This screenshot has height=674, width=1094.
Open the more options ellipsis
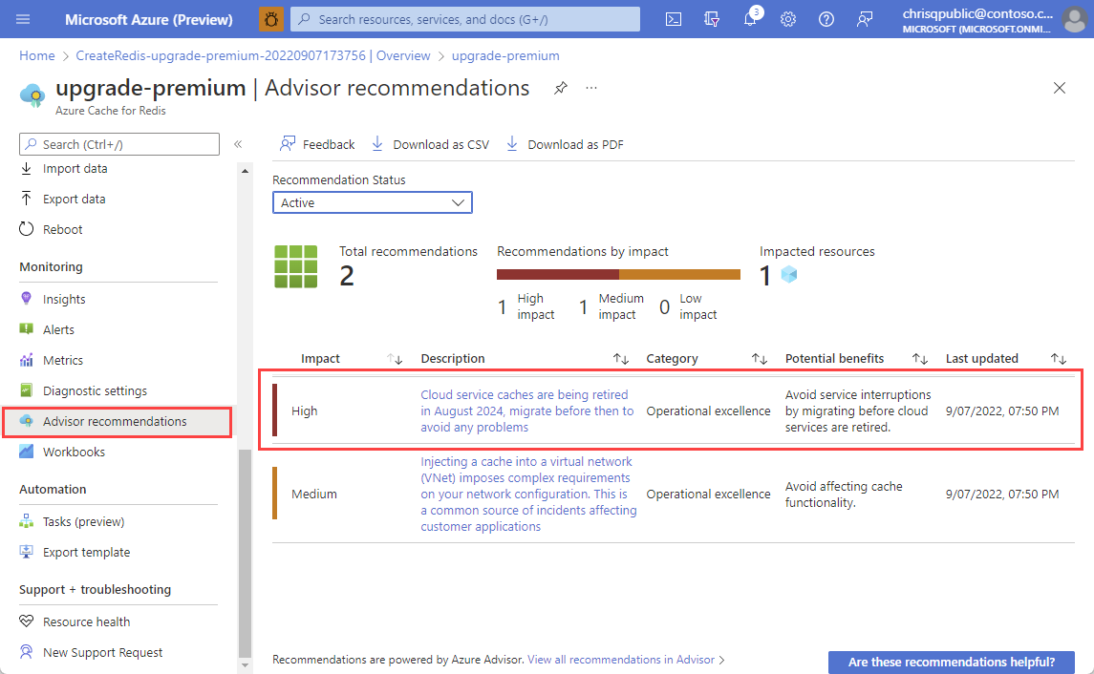(591, 88)
